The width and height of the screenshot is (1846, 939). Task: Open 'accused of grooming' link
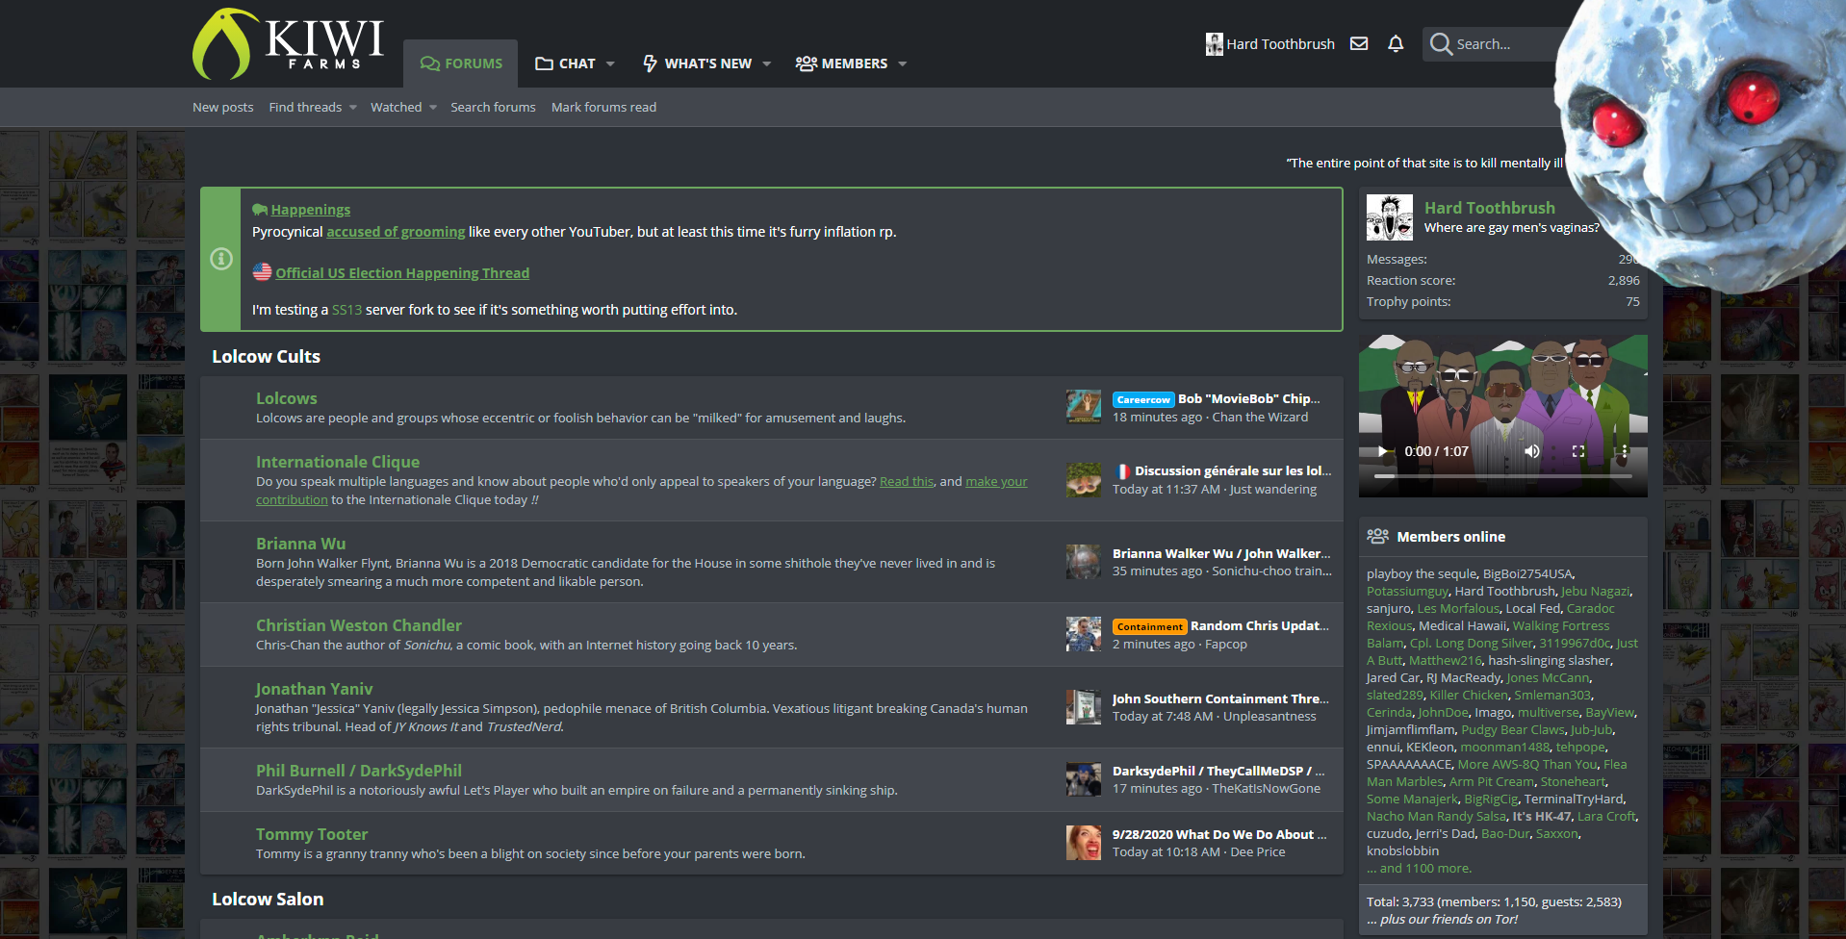click(396, 232)
